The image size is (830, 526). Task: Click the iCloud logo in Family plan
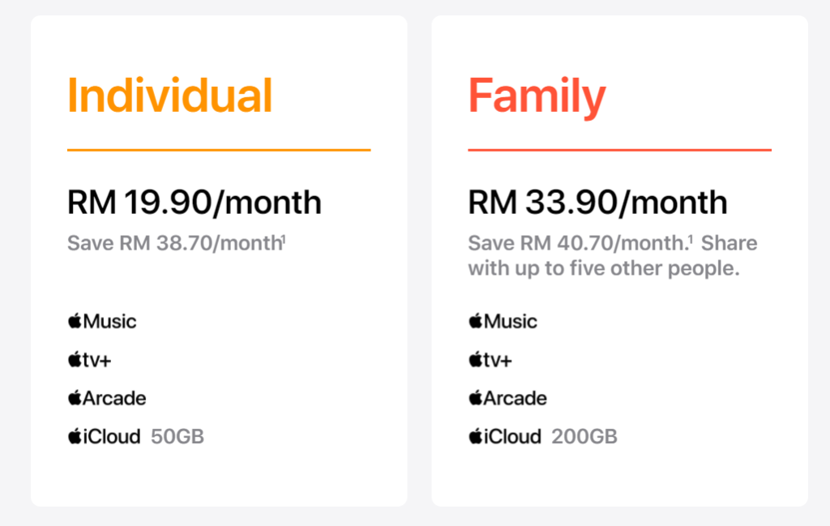(505, 436)
